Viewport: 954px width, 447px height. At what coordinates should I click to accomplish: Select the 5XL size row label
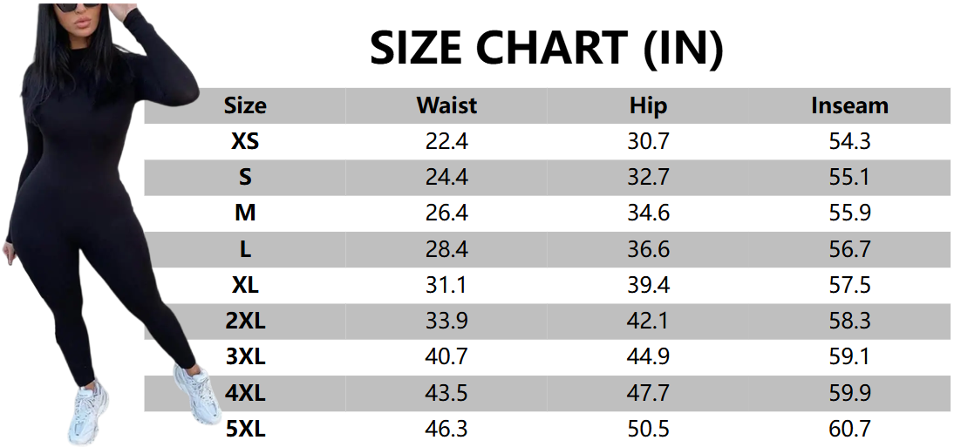(245, 429)
